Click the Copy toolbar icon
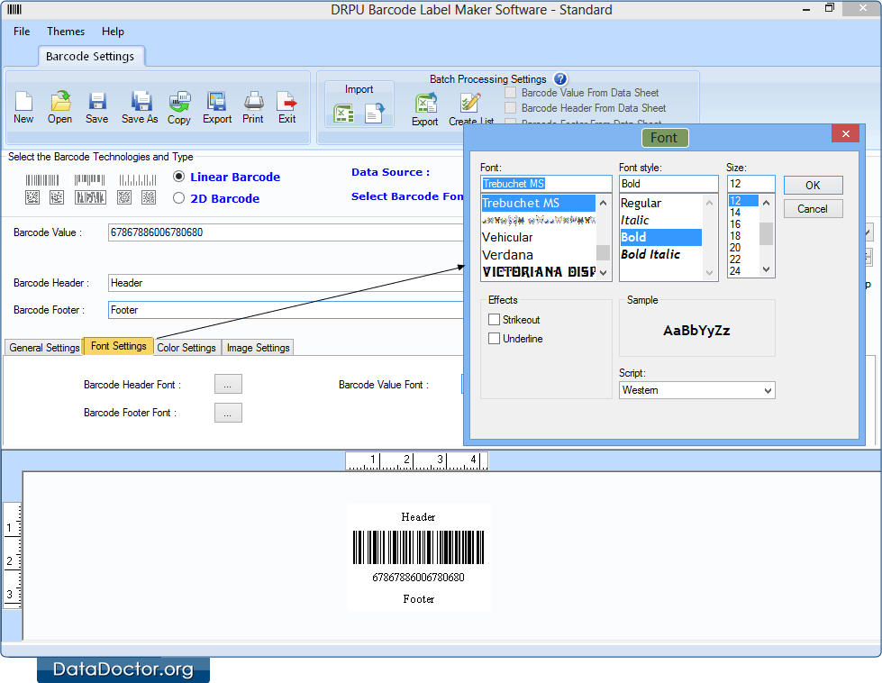882x683 pixels. point(179,102)
